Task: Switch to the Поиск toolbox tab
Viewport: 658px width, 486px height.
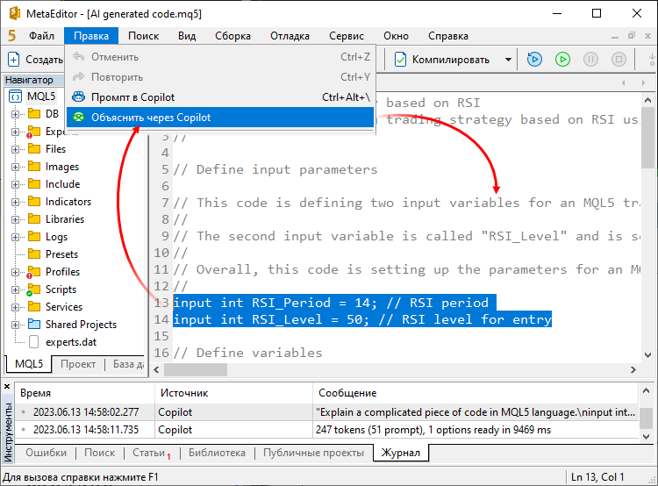Action: [99, 453]
